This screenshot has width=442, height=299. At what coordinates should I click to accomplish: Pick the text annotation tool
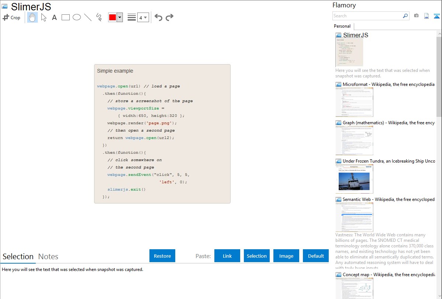pos(54,17)
